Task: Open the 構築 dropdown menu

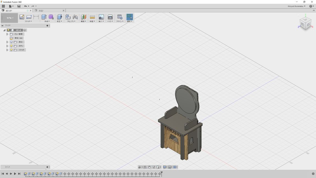Action: click(83, 21)
